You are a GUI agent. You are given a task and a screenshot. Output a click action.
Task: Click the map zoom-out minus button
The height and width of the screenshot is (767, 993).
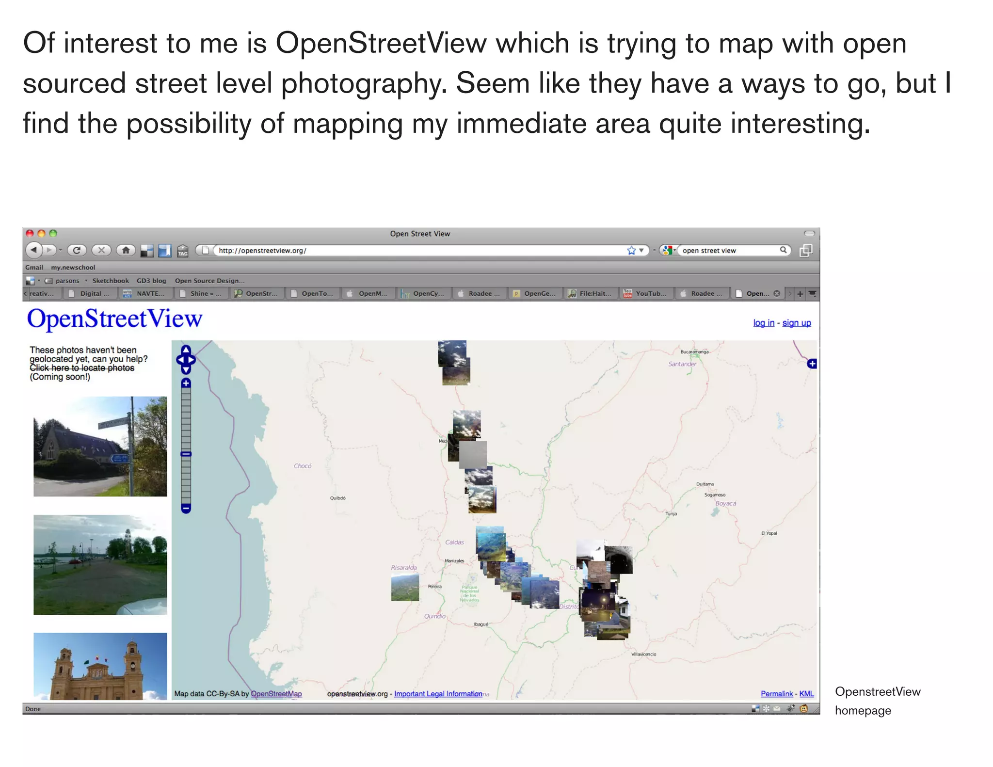[186, 508]
